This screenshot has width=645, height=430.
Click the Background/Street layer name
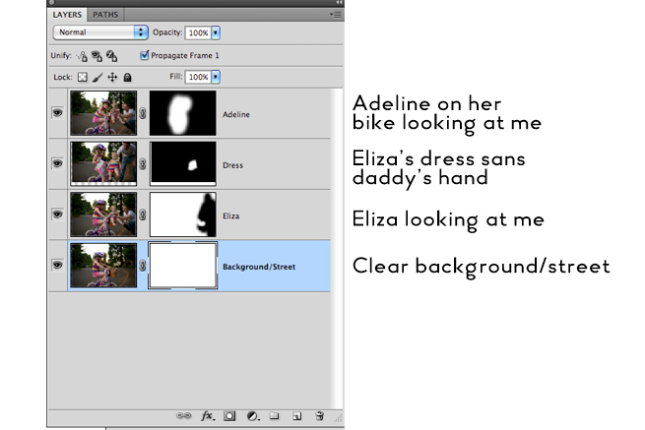259,267
